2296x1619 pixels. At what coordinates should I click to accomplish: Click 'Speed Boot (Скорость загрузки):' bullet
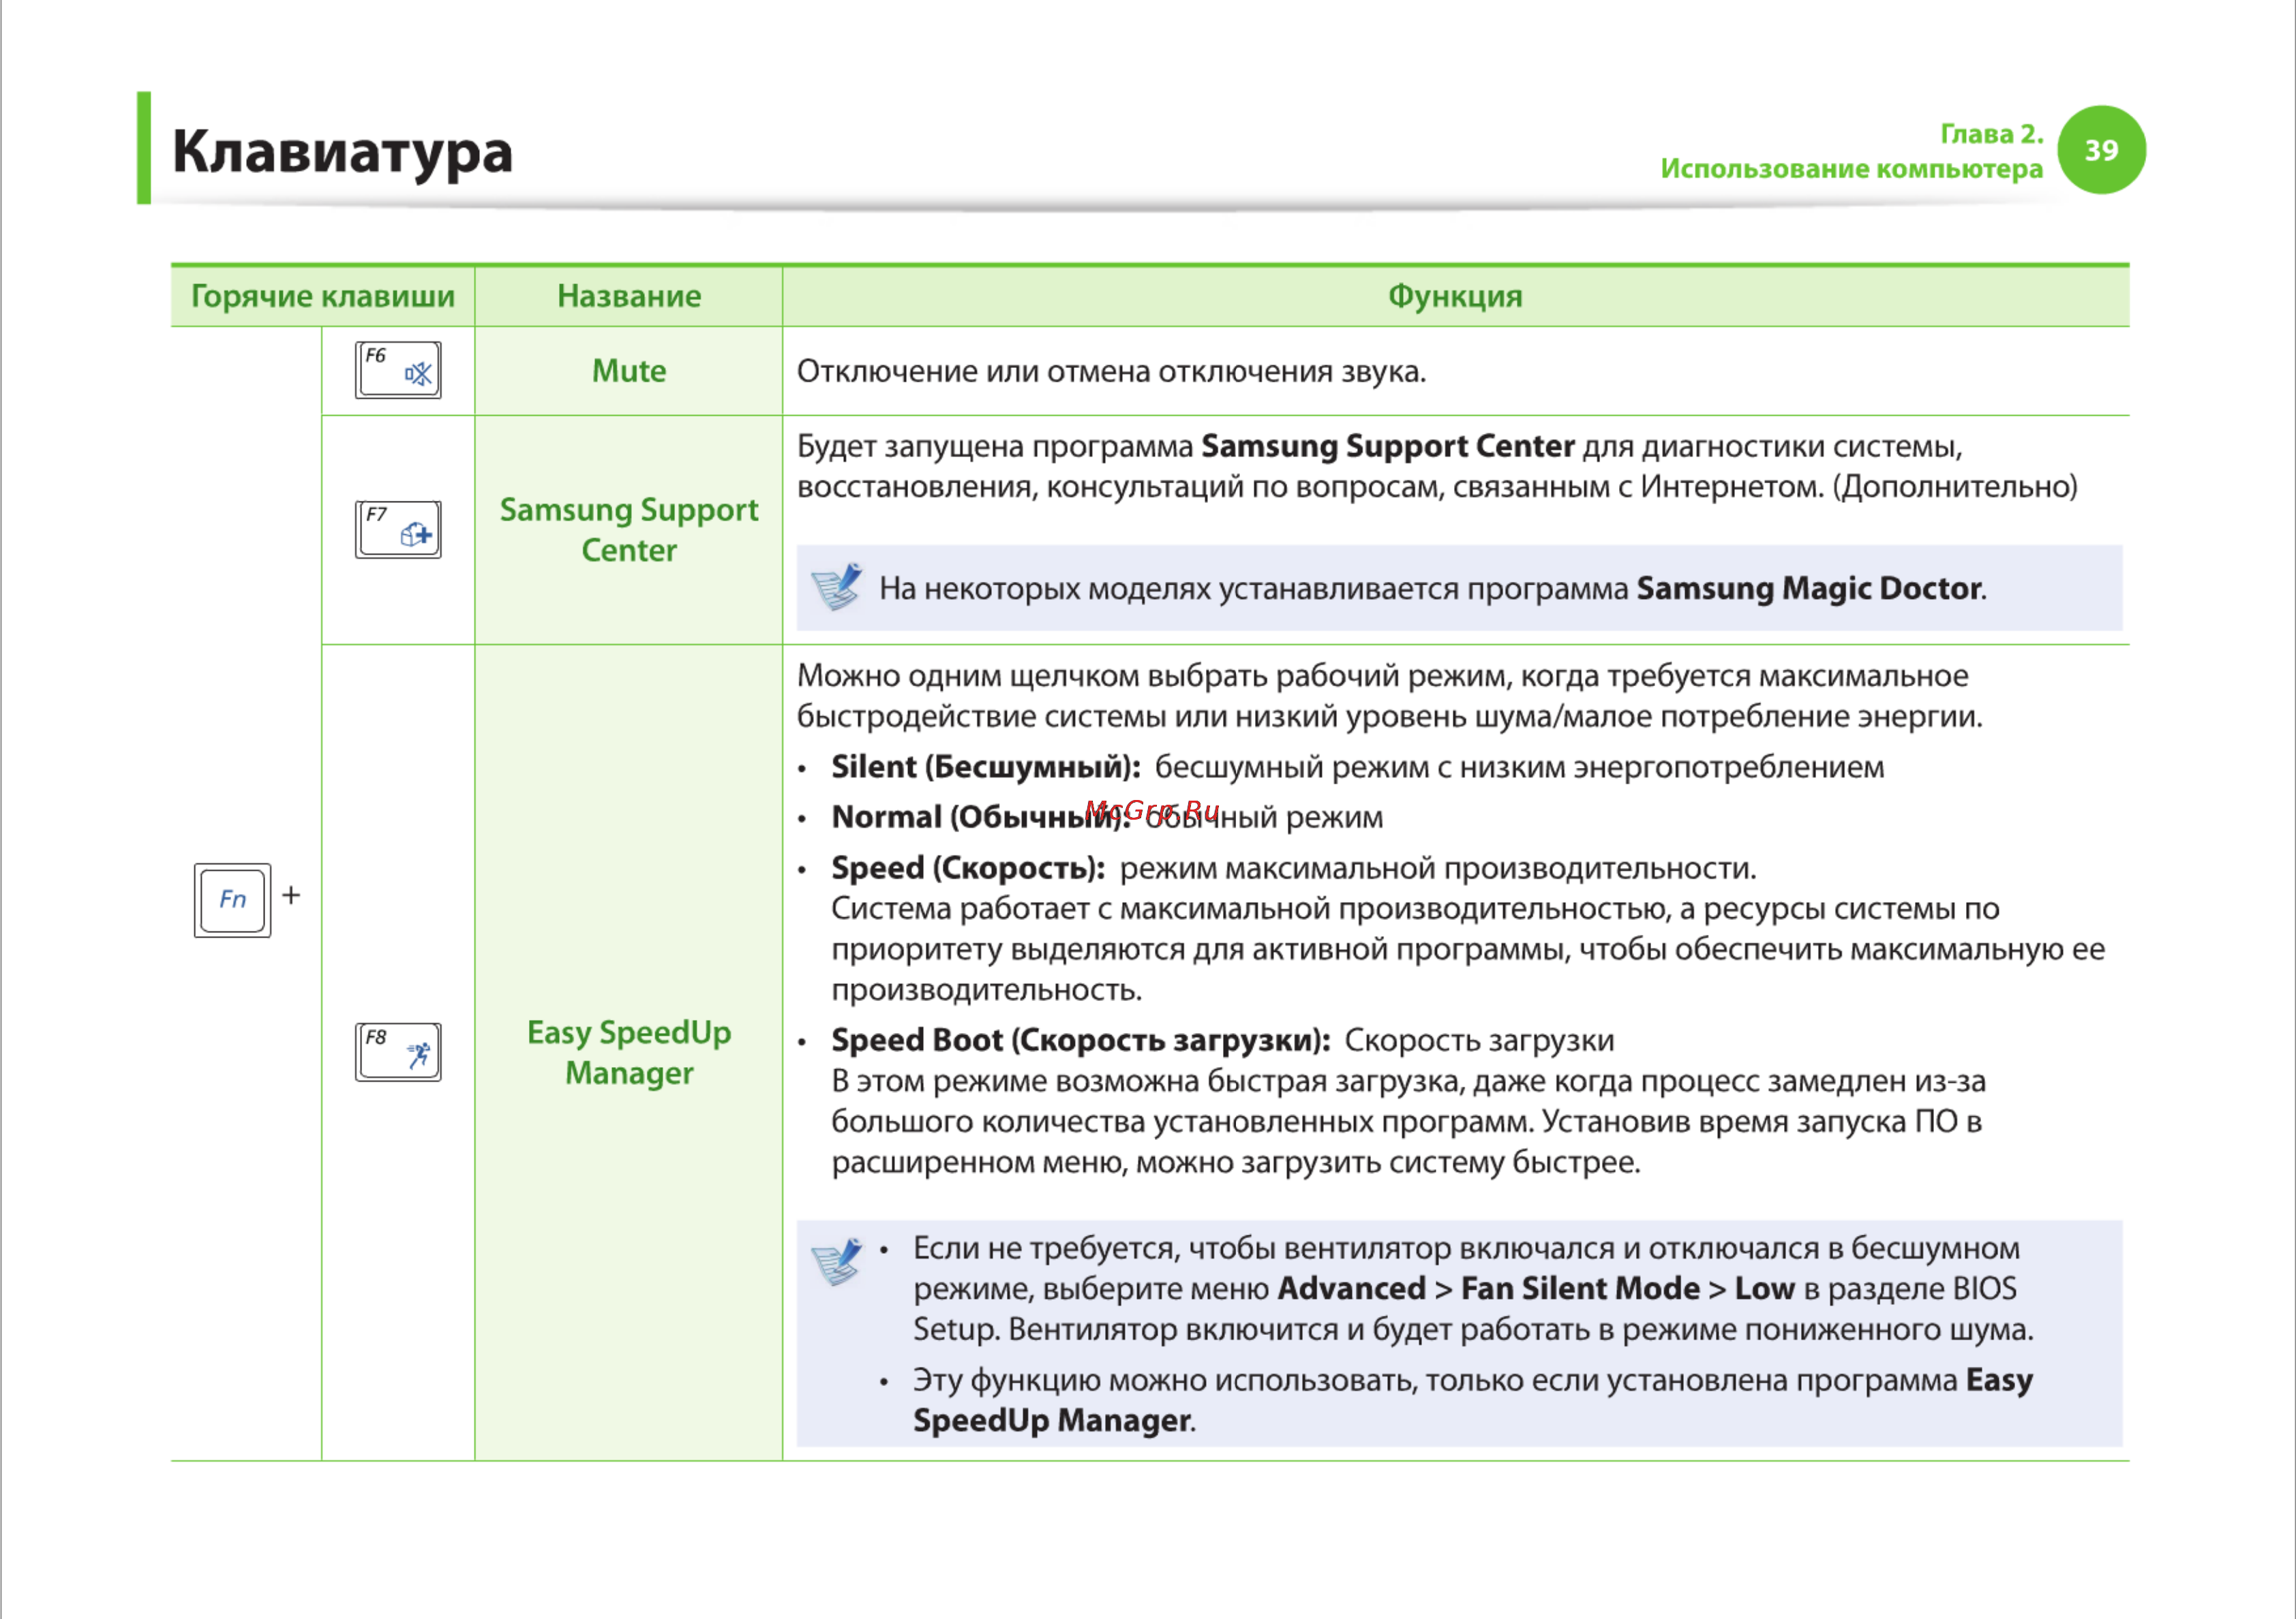click(1081, 1040)
